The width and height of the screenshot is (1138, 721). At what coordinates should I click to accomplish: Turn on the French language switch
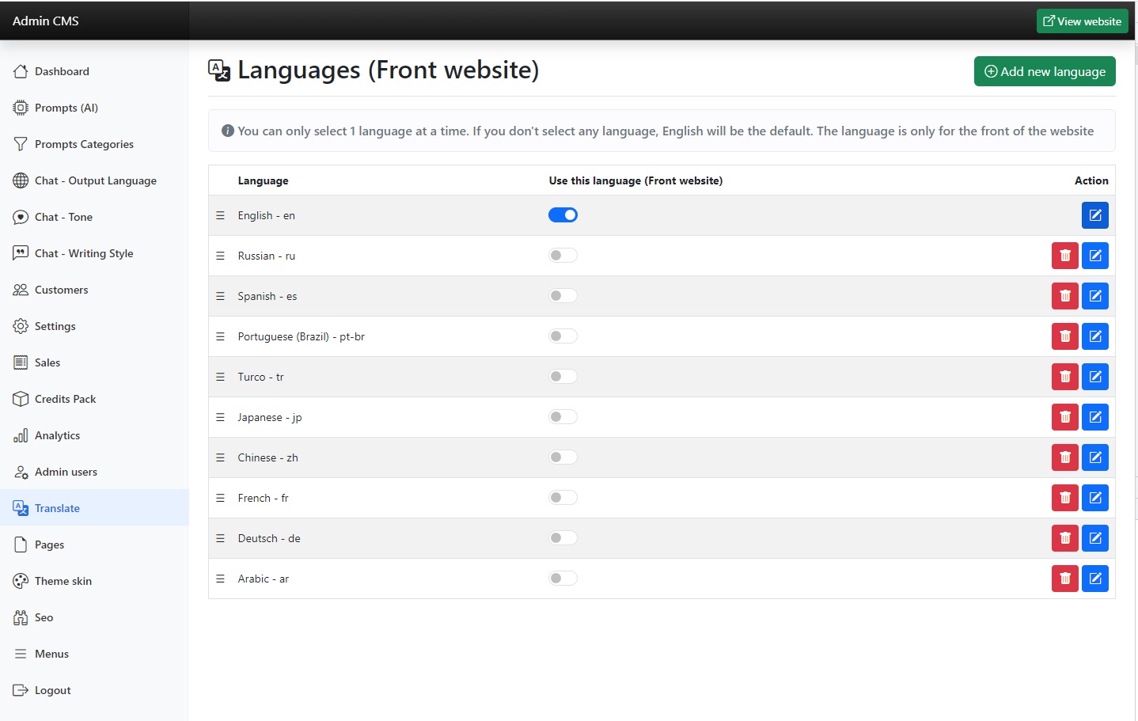tap(563, 498)
